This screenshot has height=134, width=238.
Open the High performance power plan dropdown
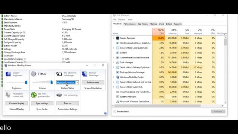[77, 82]
